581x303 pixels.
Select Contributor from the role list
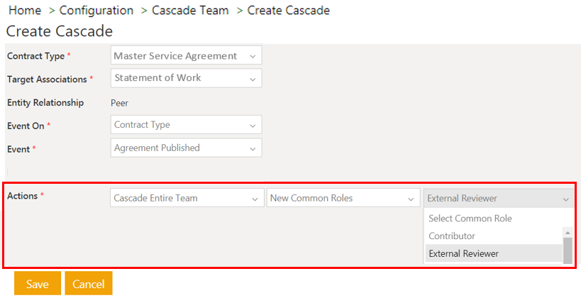click(x=452, y=236)
